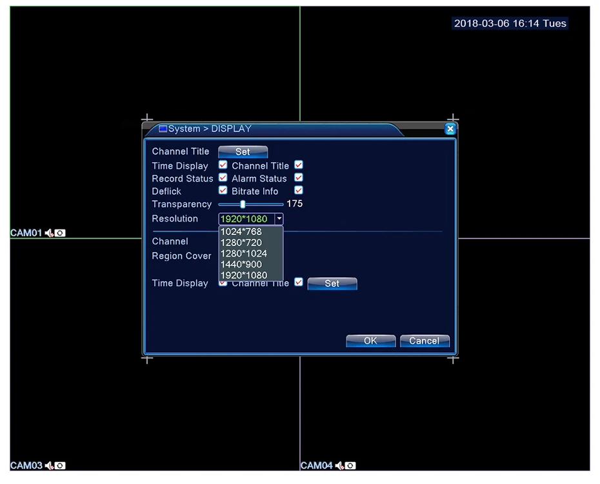Click the CAM04 snapshot camera icon
This screenshot has width=600, height=484.
350,466
